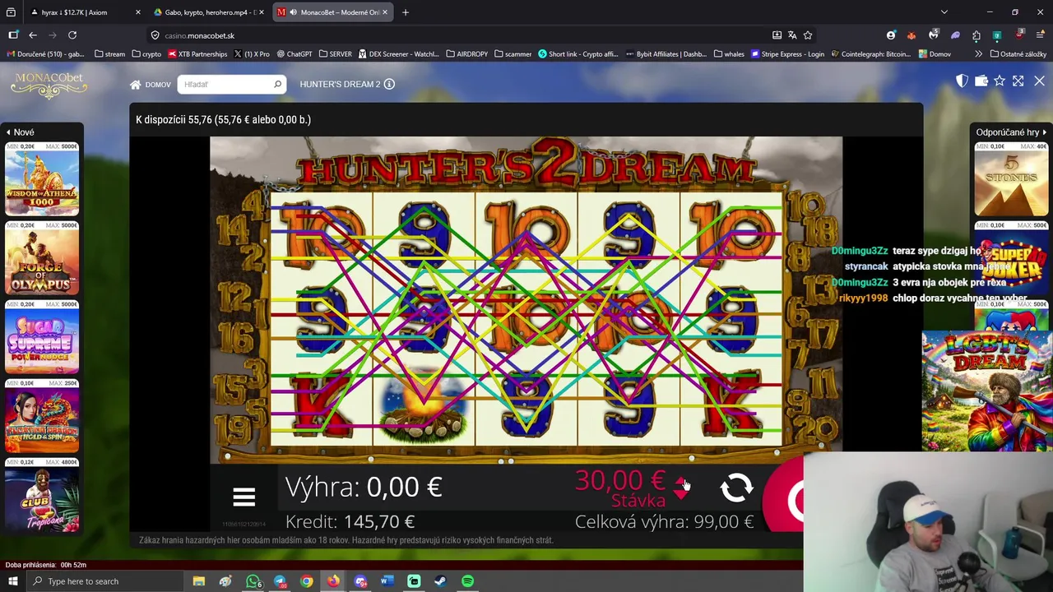Open the AIRDROPY bookmarks folder
The image size is (1053, 592).
coord(467,54)
